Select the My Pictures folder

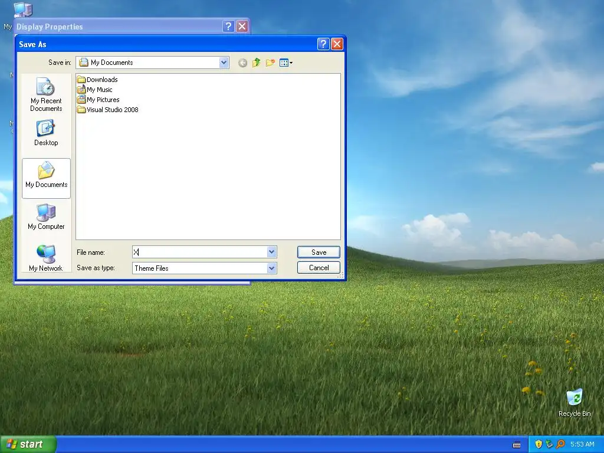tap(99, 100)
